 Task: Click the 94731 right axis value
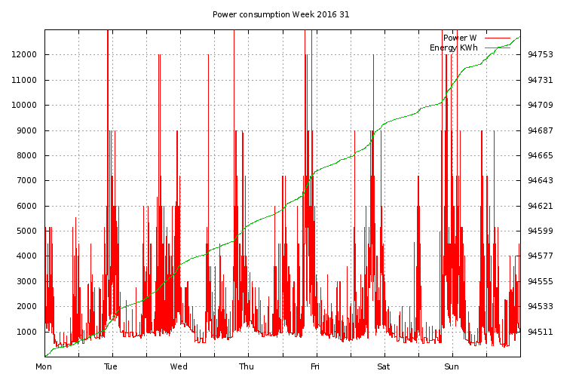tap(541, 80)
